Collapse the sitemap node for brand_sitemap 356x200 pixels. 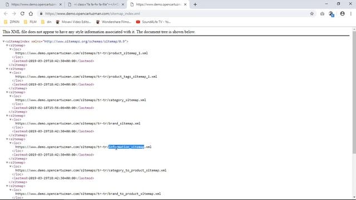point(7,116)
